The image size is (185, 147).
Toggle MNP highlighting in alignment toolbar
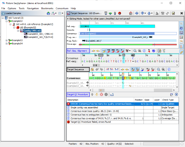(113, 51)
